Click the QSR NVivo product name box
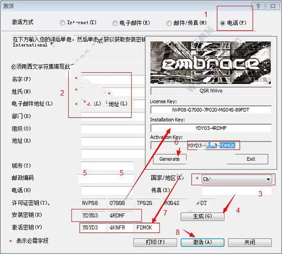This screenshot has width=282, height=254. pos(211,91)
